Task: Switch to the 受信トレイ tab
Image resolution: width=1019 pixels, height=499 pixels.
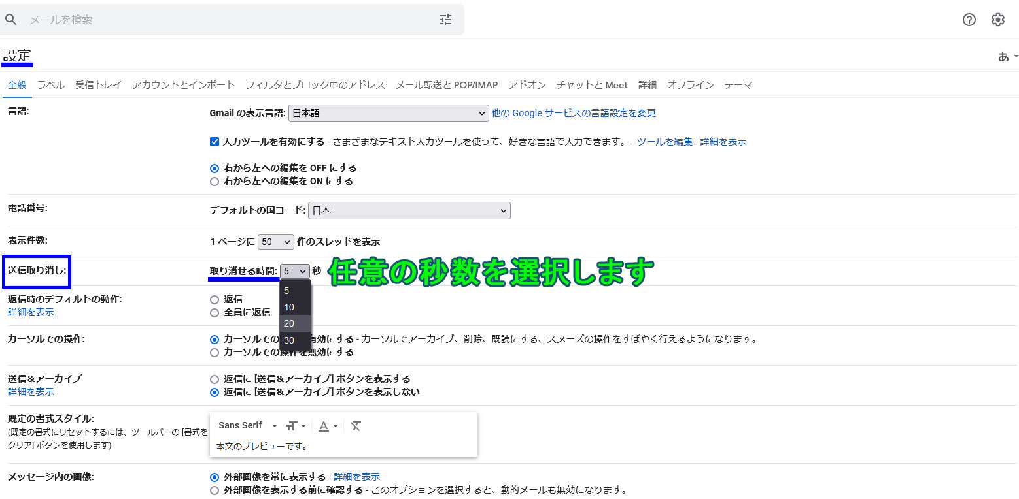Action: tap(98, 85)
